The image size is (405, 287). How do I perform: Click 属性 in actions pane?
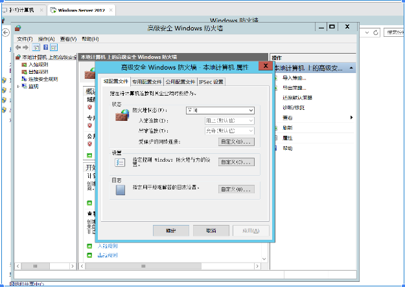coord(287,138)
